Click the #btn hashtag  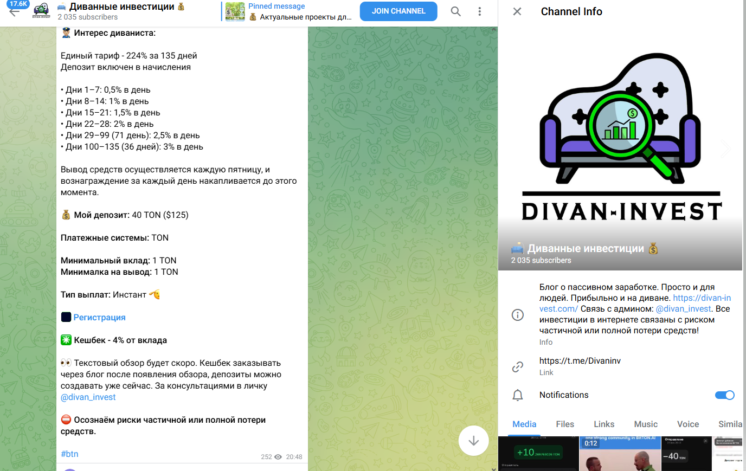(x=69, y=454)
